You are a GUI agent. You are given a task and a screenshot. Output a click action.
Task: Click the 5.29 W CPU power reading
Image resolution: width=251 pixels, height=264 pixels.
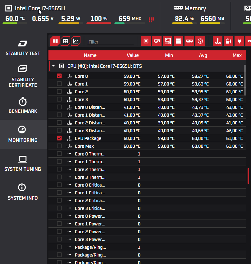point(71,19)
